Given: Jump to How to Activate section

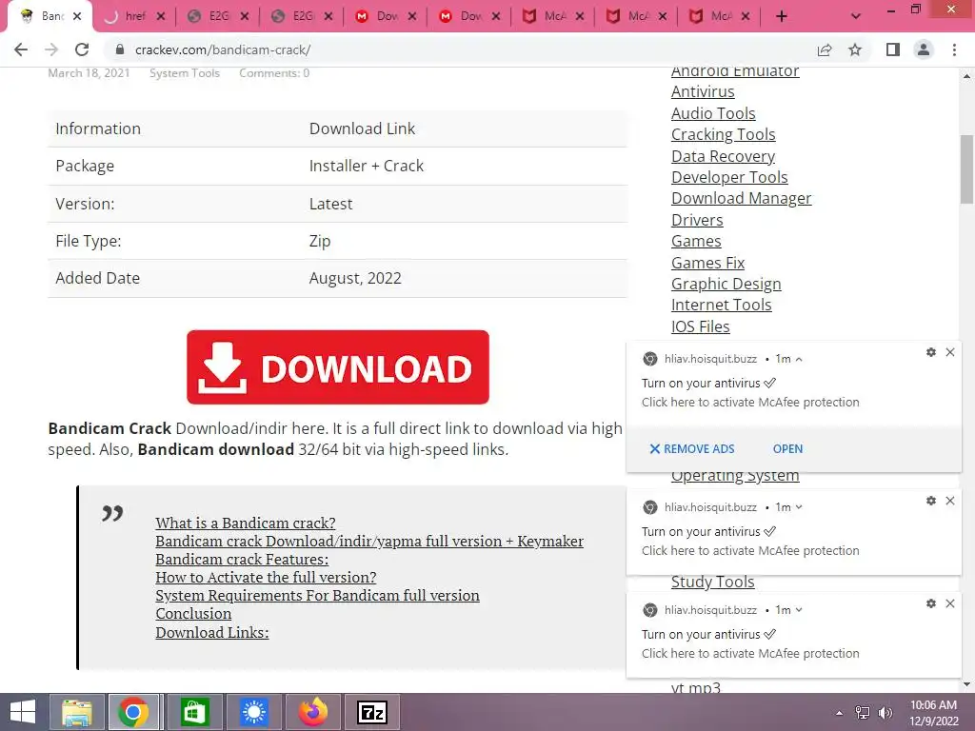Looking at the screenshot, I should (x=267, y=578).
